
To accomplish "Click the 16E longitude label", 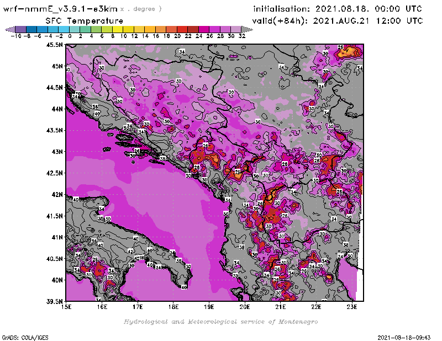I will click(x=102, y=307).
